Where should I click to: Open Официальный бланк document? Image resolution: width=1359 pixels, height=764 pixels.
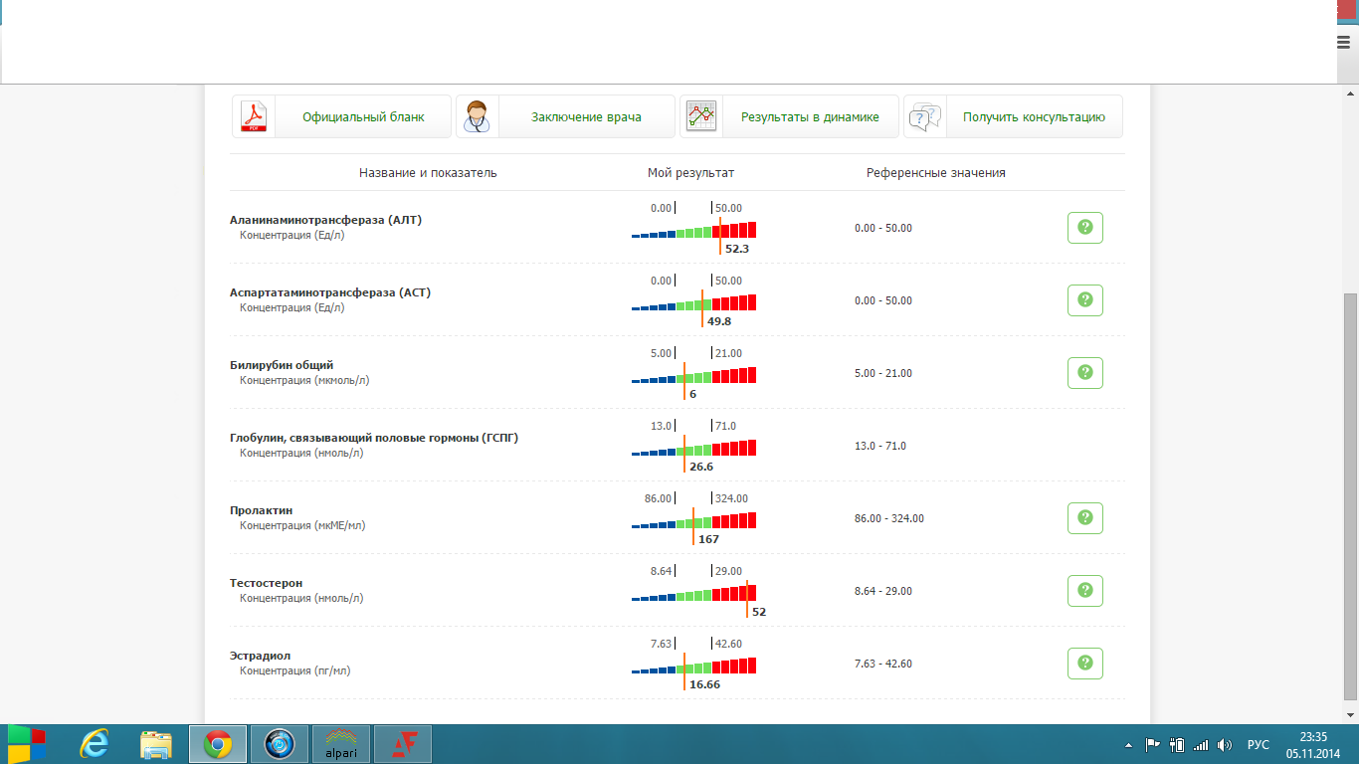click(x=363, y=116)
